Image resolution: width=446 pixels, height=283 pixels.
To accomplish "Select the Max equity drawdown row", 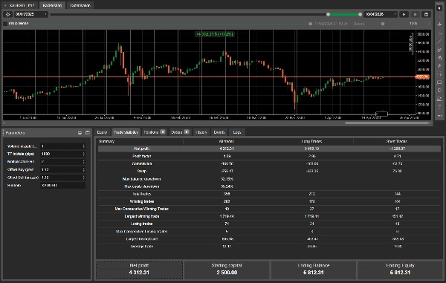I will coord(269,186).
